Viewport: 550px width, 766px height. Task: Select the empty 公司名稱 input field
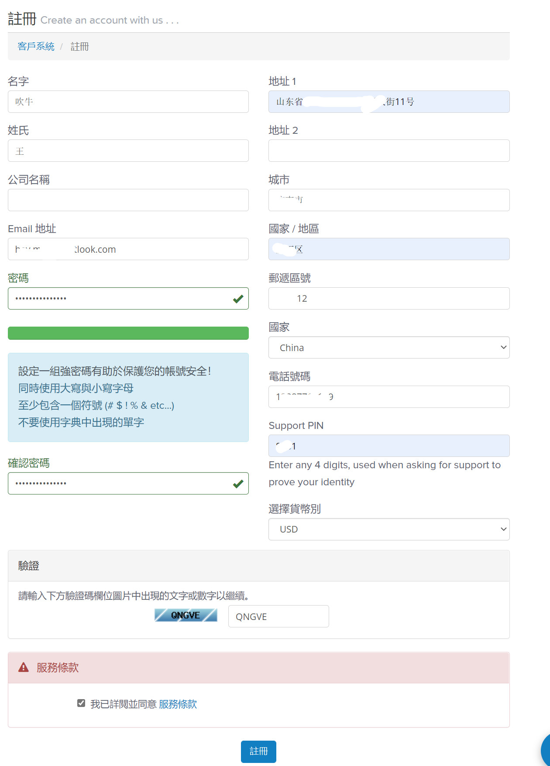point(128,200)
